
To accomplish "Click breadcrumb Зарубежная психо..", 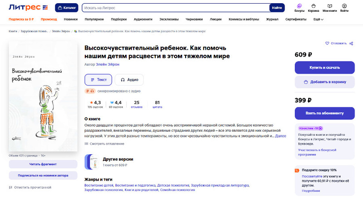I will pyautogui.click(x=34, y=31).
